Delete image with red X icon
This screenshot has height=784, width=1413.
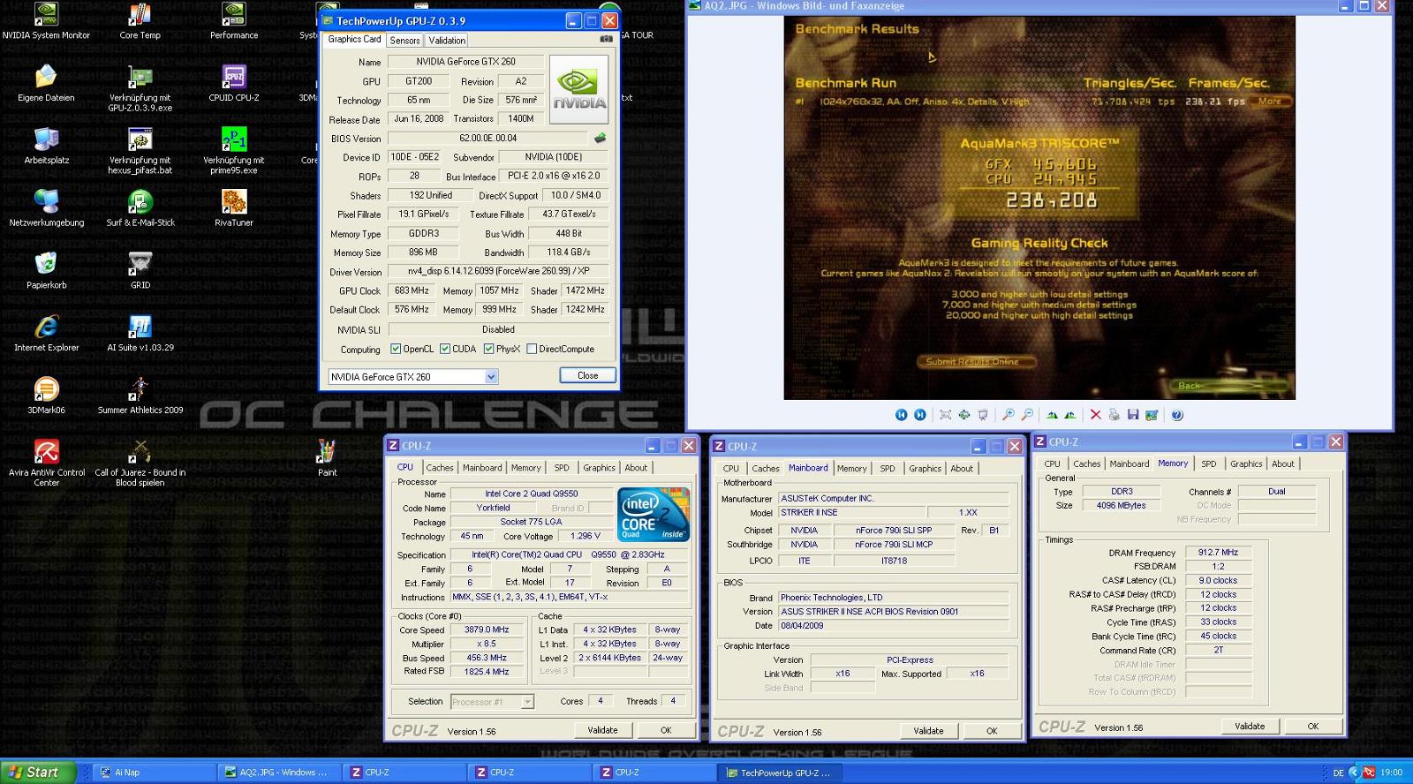pos(1096,415)
